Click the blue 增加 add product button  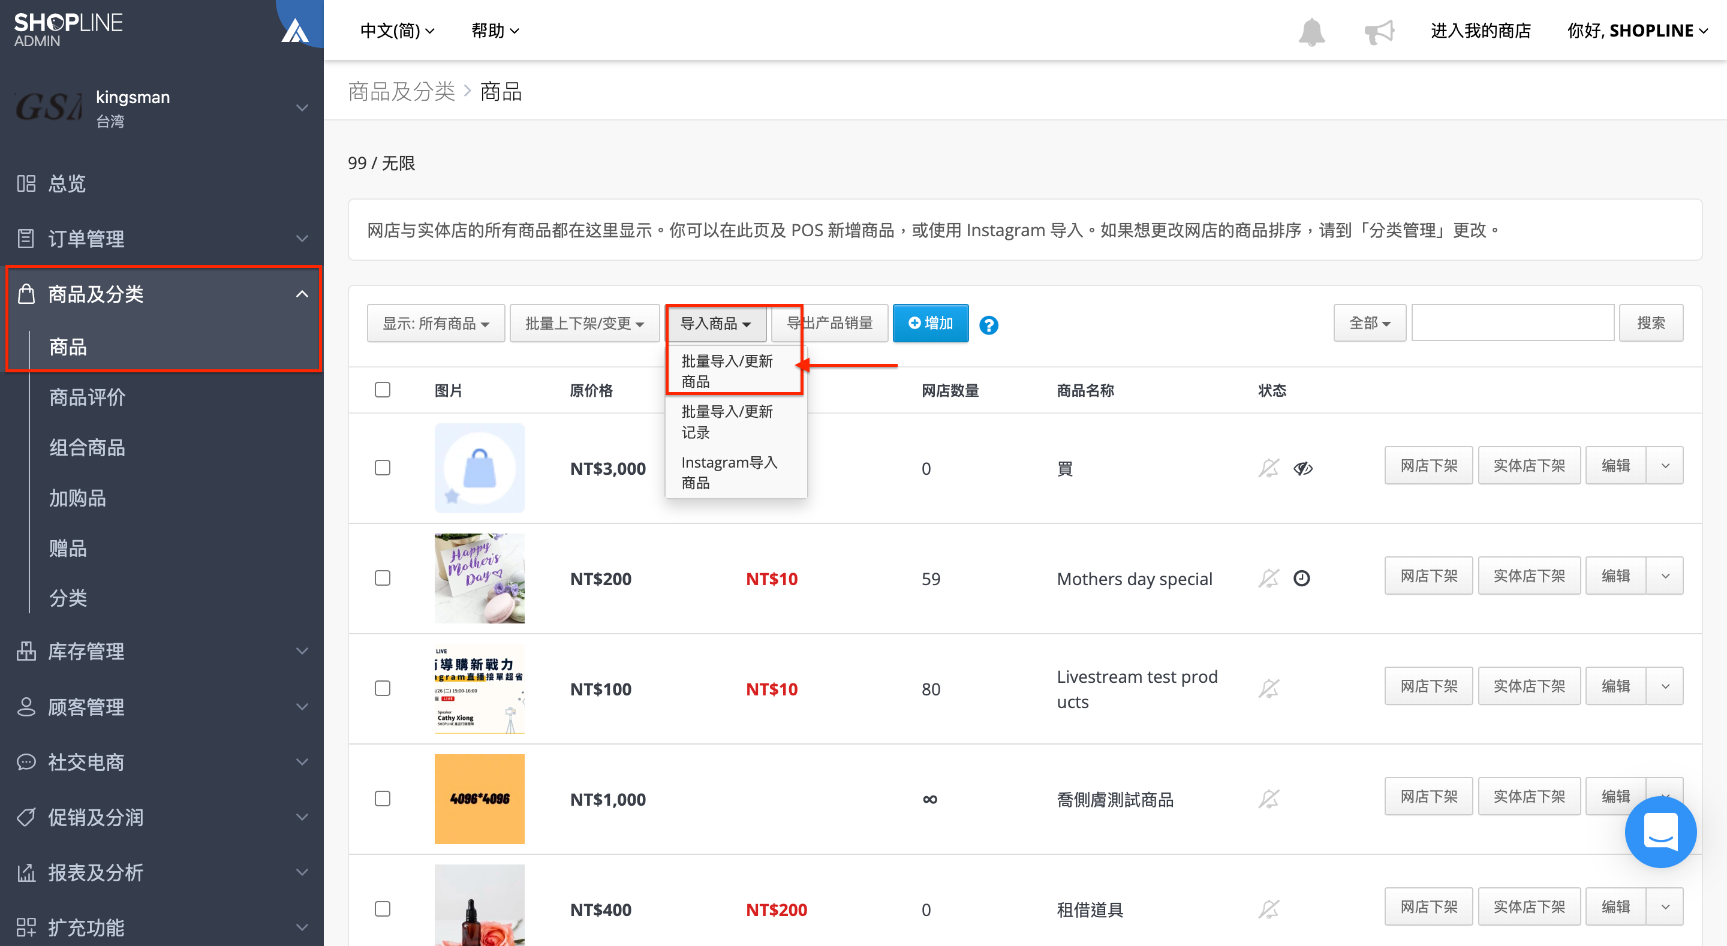(931, 323)
